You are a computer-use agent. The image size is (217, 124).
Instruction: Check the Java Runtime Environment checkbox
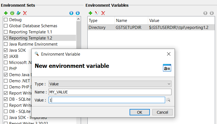(6, 44)
